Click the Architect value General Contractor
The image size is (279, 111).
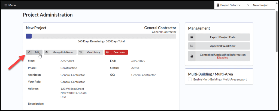(x=73, y=75)
